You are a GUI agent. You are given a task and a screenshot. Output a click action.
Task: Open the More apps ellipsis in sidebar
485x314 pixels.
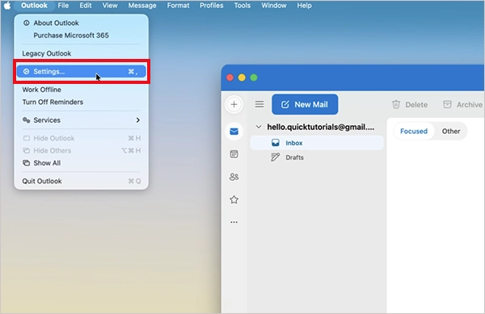pyautogui.click(x=234, y=222)
